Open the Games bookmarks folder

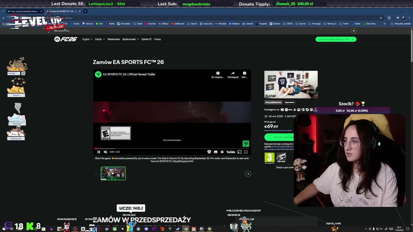pos(192,24)
